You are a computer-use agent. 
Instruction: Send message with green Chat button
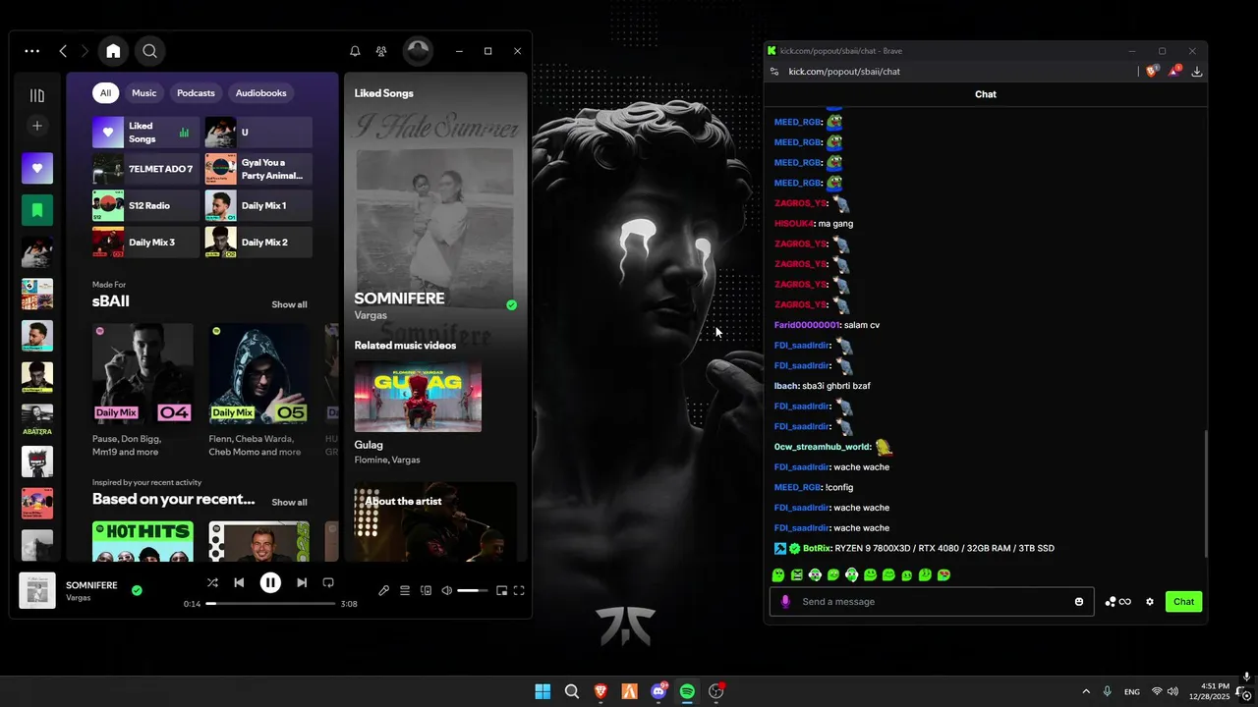(1183, 602)
